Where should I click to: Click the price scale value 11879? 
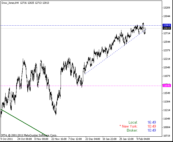pos(167,76)
